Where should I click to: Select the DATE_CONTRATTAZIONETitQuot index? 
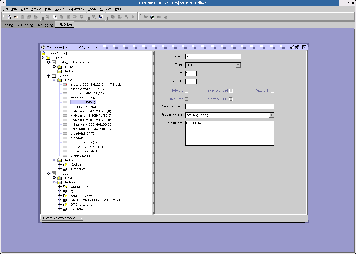coord(95,200)
